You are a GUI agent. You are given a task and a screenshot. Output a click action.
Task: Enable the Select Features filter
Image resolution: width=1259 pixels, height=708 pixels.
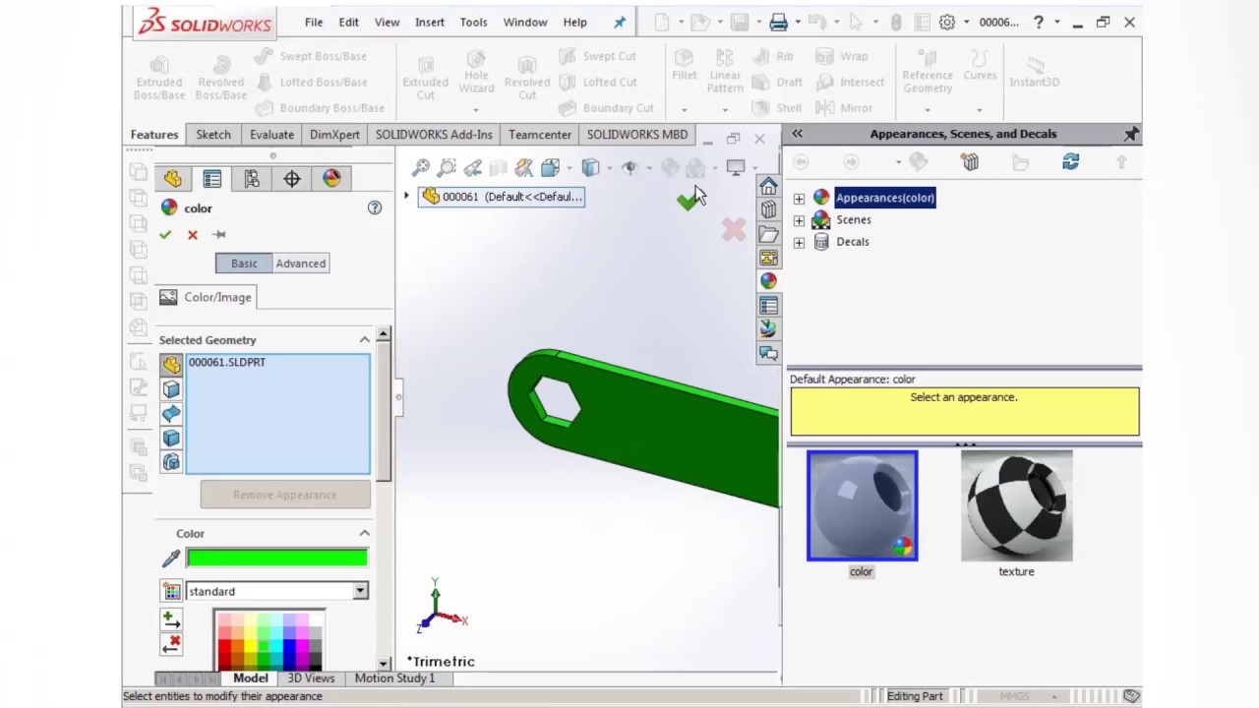coord(171,462)
